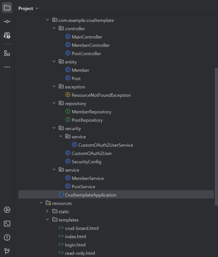Image resolution: width=218 pixels, height=257 pixels.
Task: Click the CustomOAuth2UserService class icon
Action: coord(74,144)
